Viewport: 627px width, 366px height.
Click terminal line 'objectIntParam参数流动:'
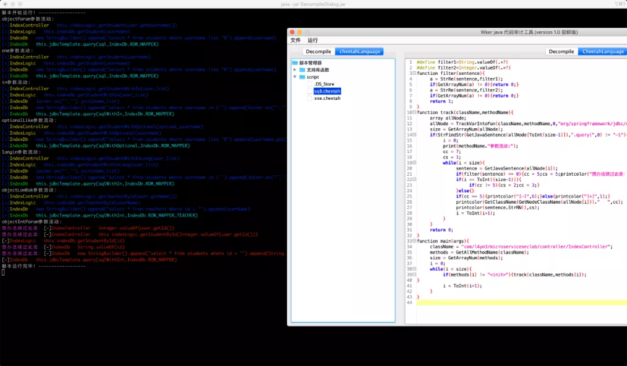click(x=31, y=222)
